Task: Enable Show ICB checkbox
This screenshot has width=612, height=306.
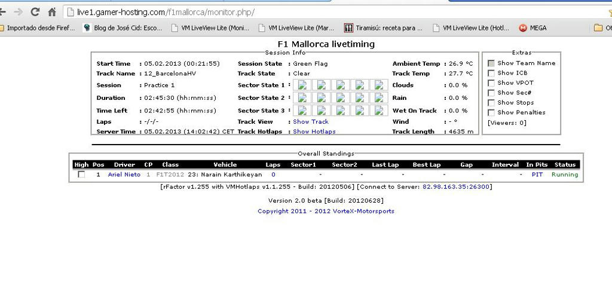Action: click(491, 73)
